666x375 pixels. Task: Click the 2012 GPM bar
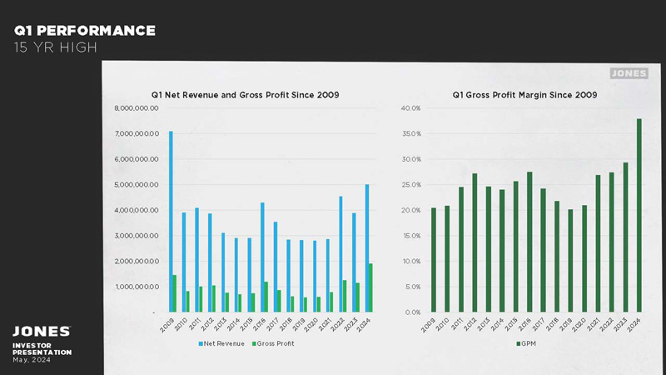click(x=475, y=242)
